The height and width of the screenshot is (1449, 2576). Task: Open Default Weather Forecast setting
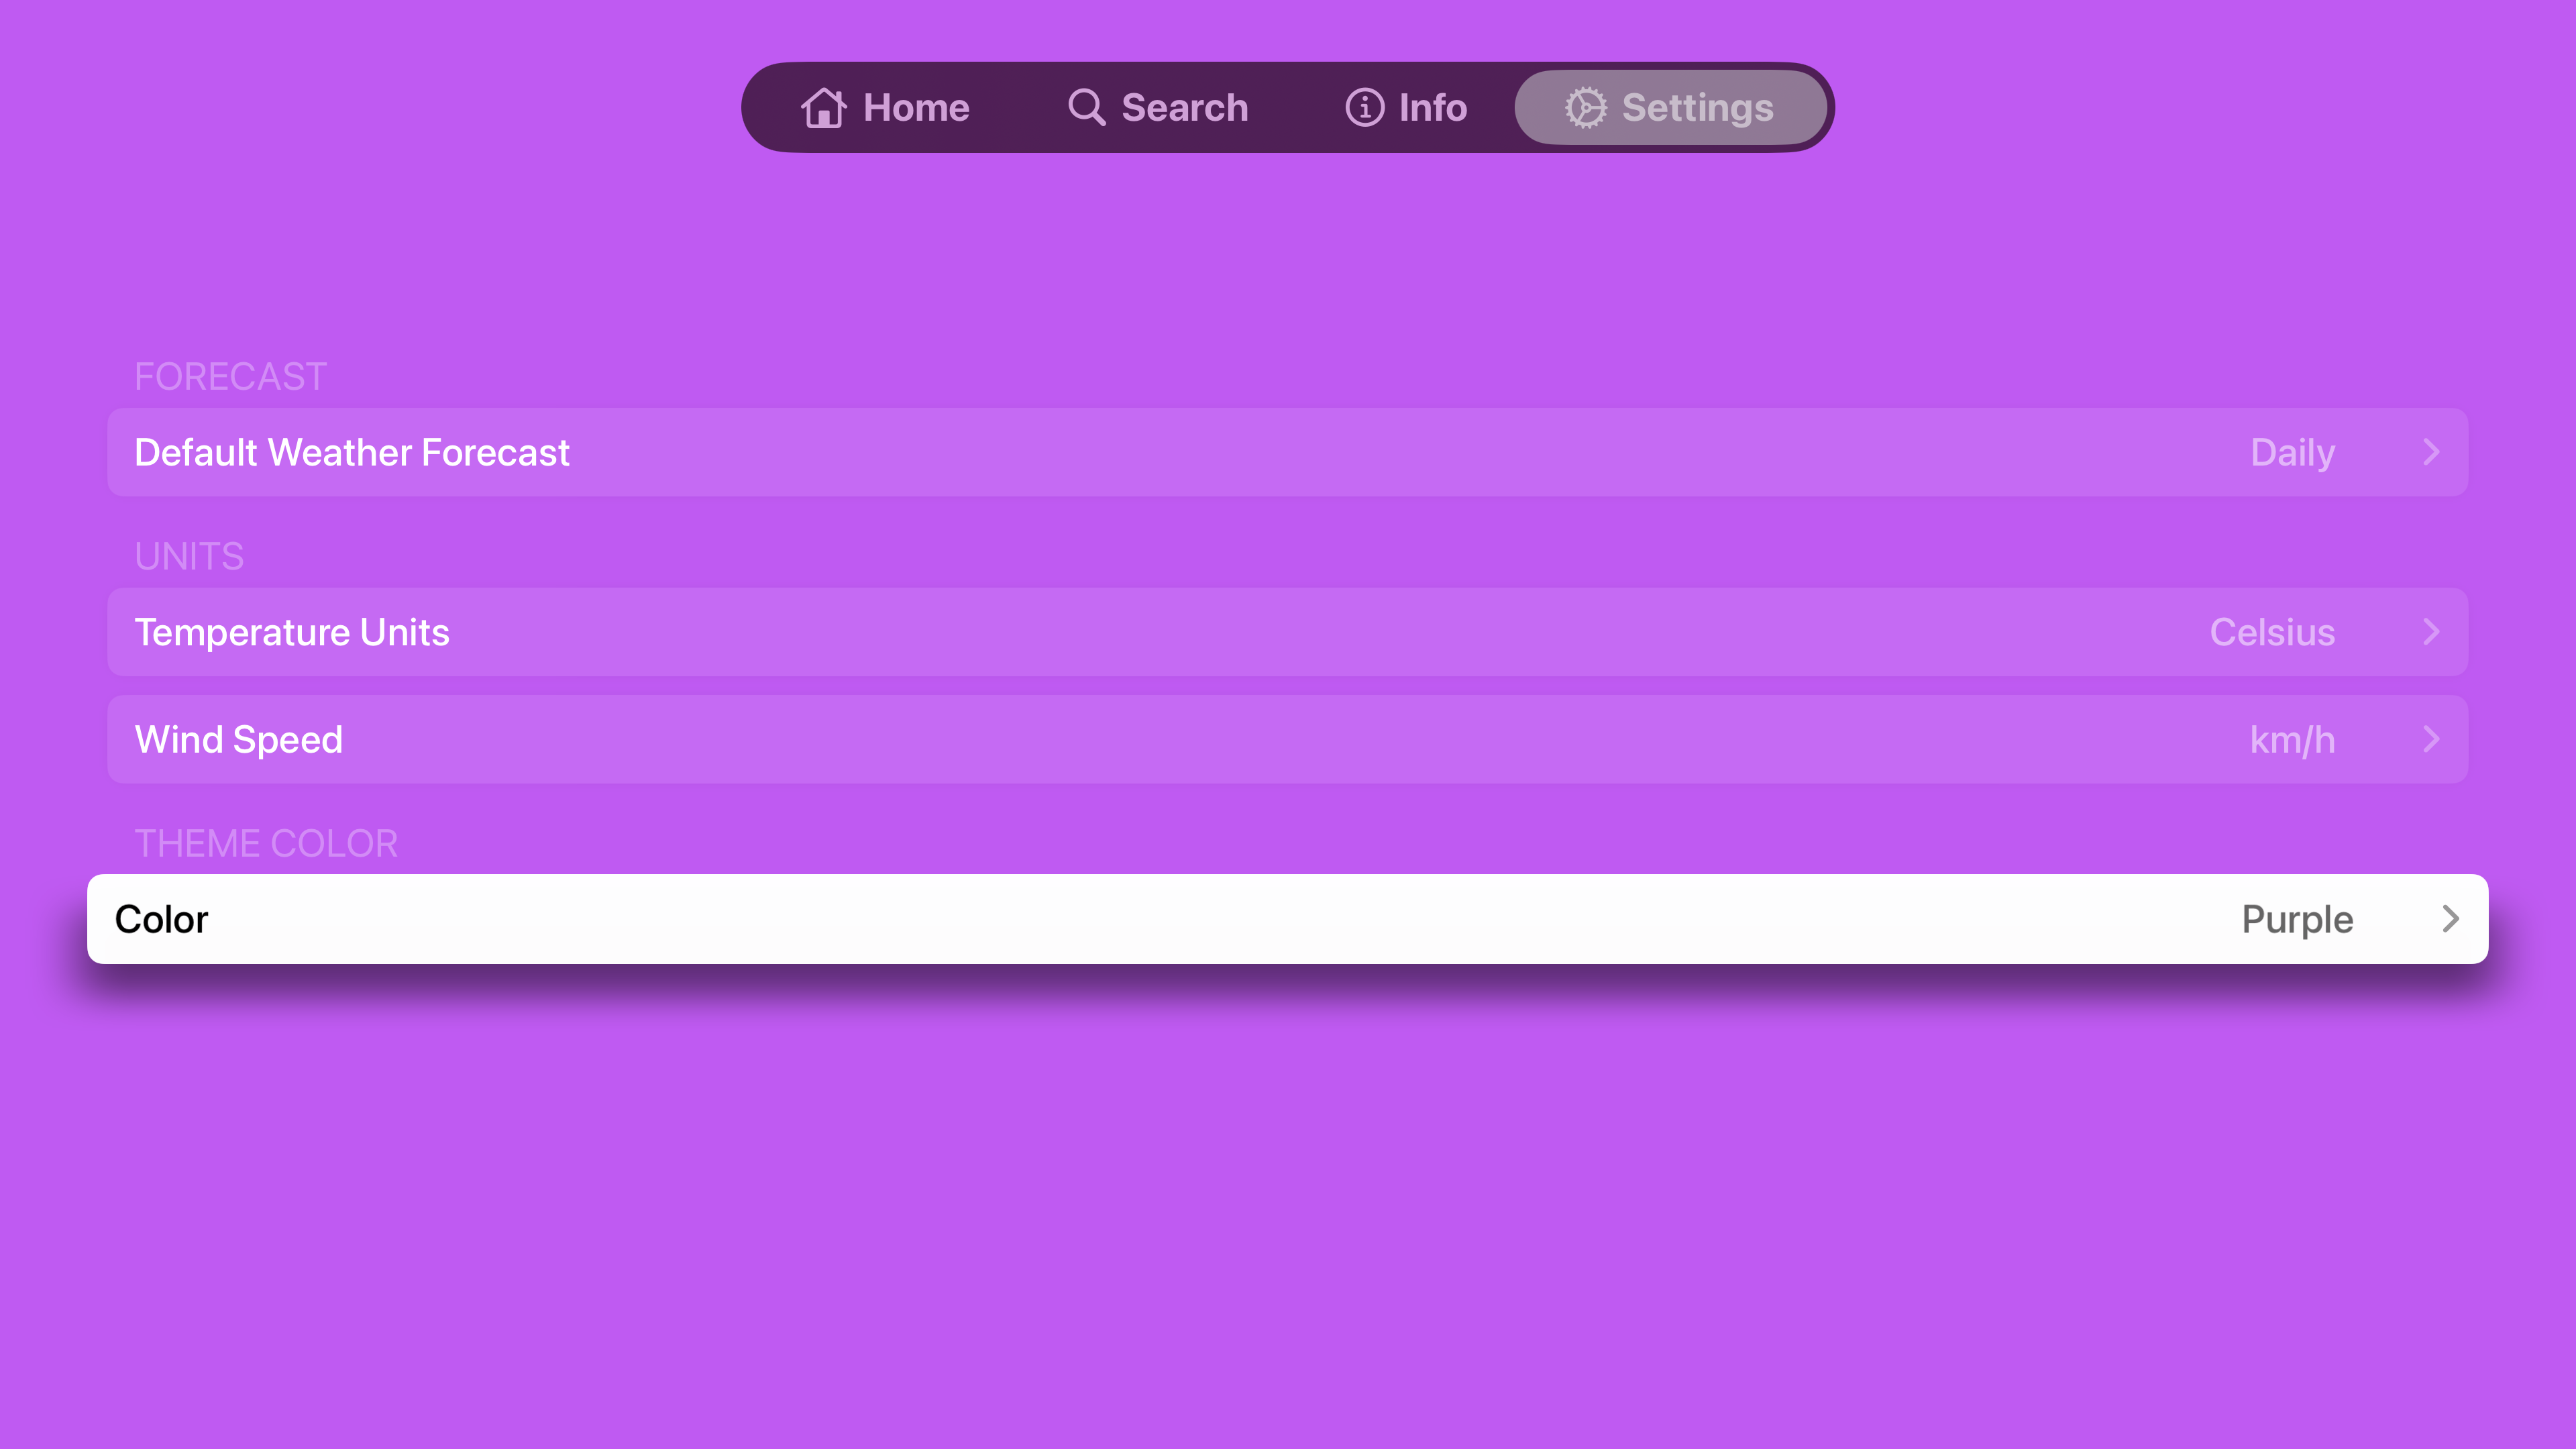tap(1287, 452)
